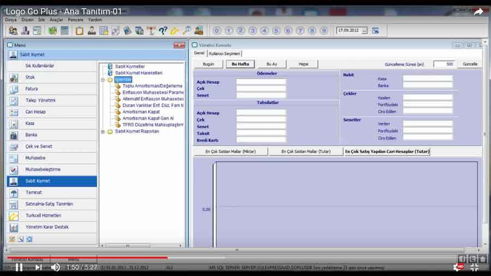Open Yönetim Karar Destek in the menu
491x276 pixels.
point(52,227)
